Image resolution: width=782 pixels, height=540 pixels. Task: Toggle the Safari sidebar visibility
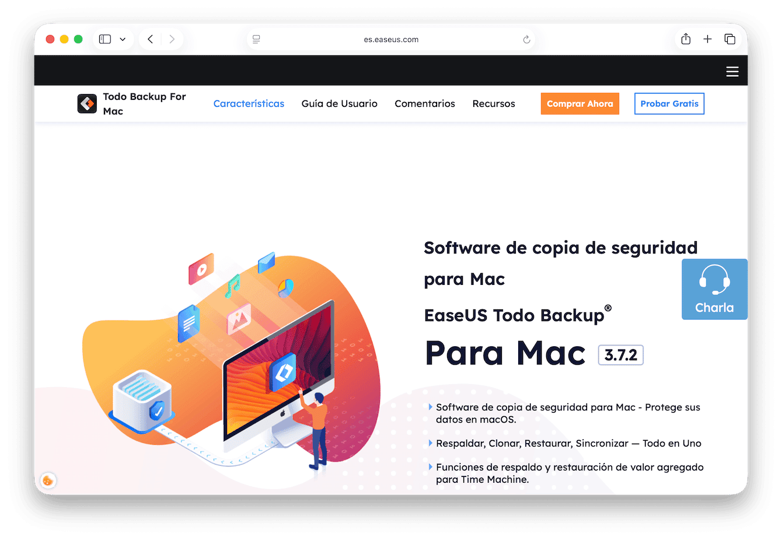click(104, 39)
